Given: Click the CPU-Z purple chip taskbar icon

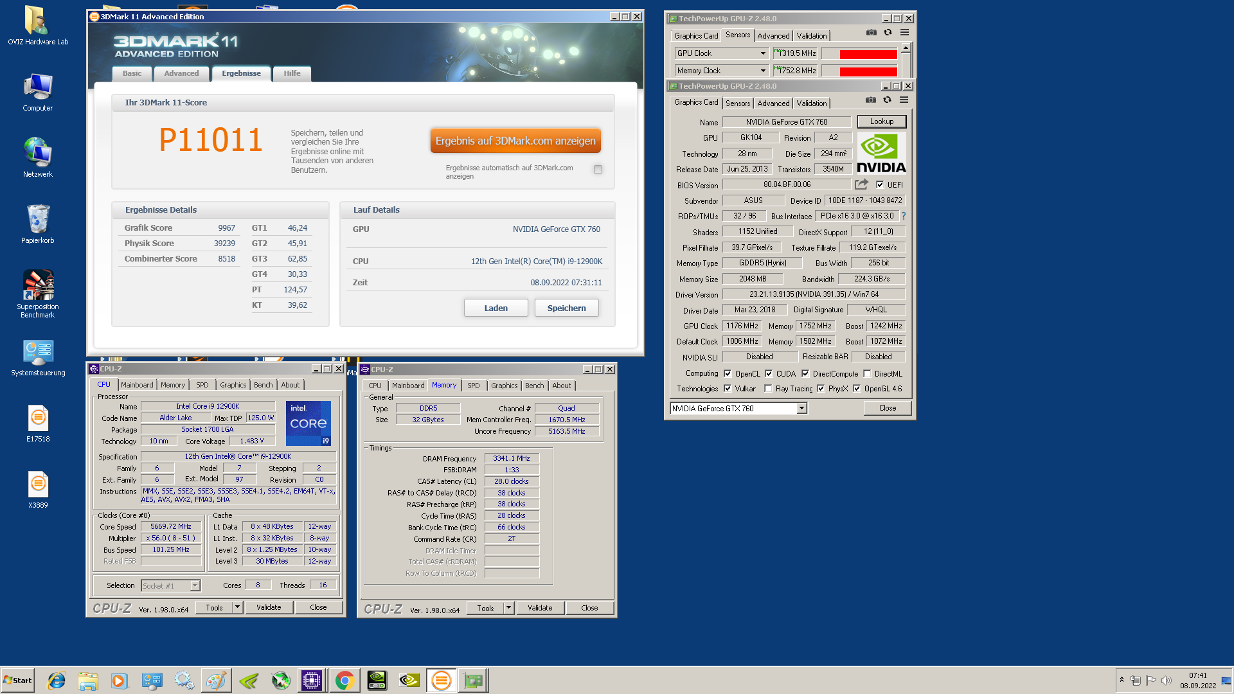Looking at the screenshot, I should click(x=312, y=681).
